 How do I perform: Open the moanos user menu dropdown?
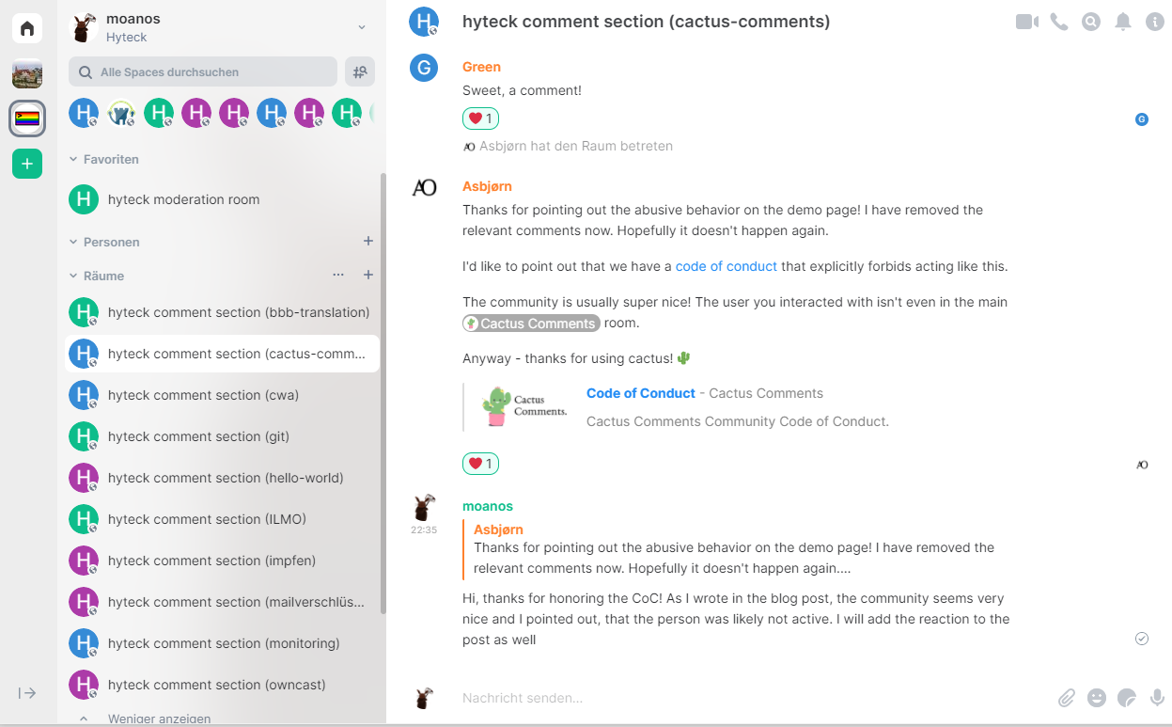362,27
